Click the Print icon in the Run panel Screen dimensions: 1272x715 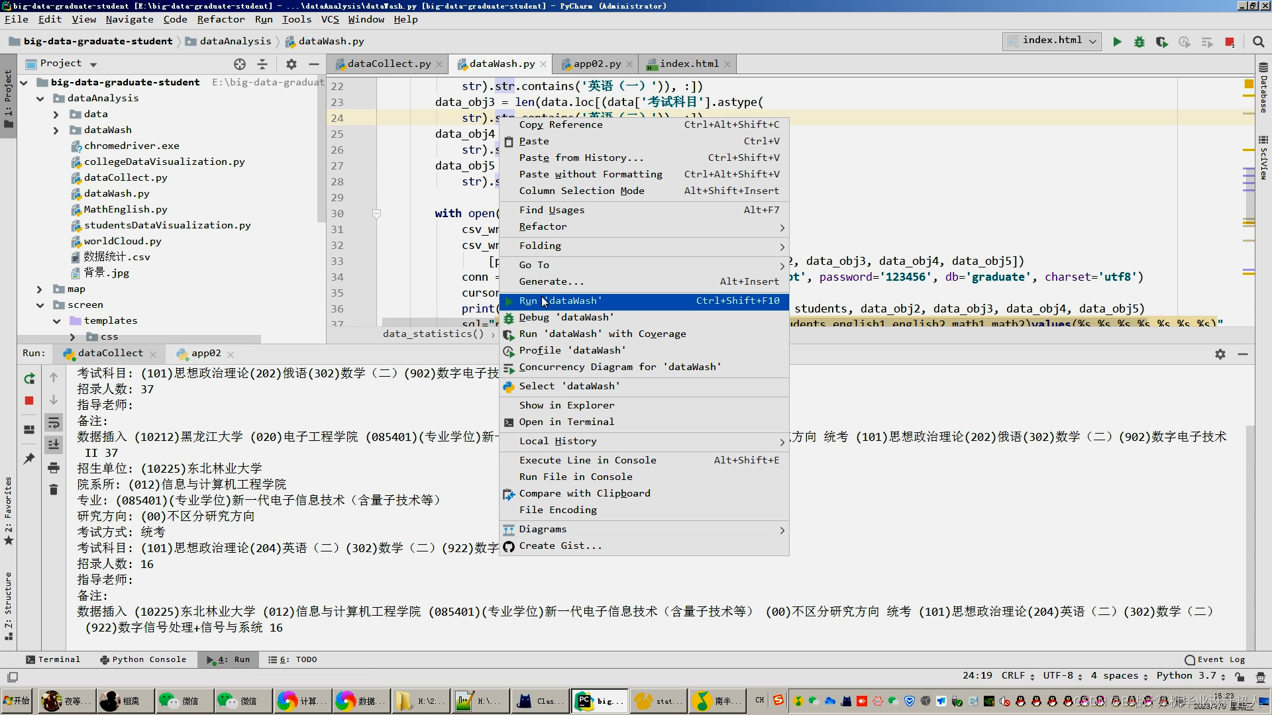(x=54, y=467)
